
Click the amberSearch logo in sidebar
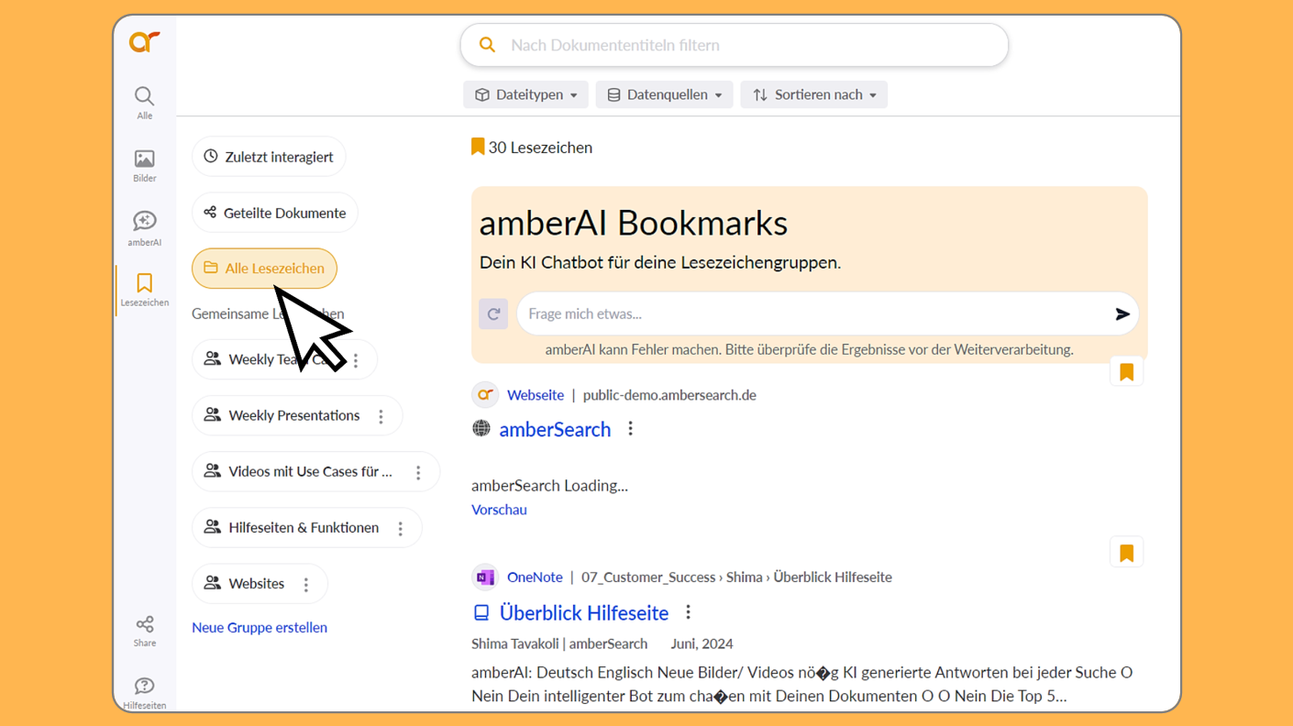(x=145, y=41)
